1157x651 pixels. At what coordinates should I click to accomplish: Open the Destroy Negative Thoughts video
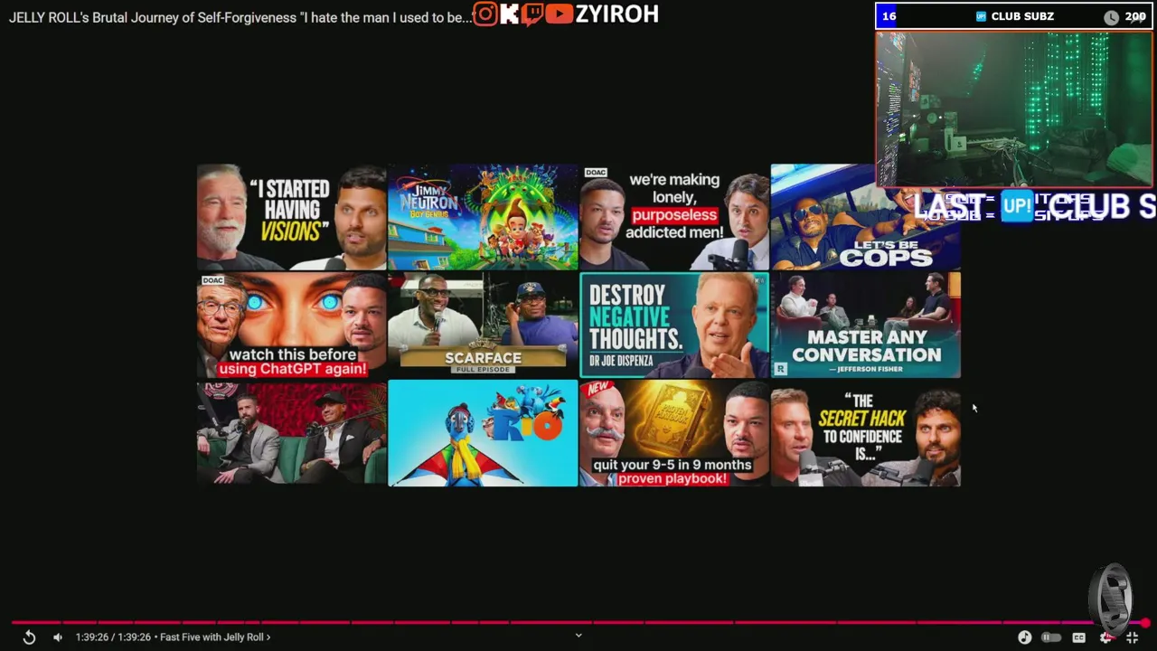point(674,325)
